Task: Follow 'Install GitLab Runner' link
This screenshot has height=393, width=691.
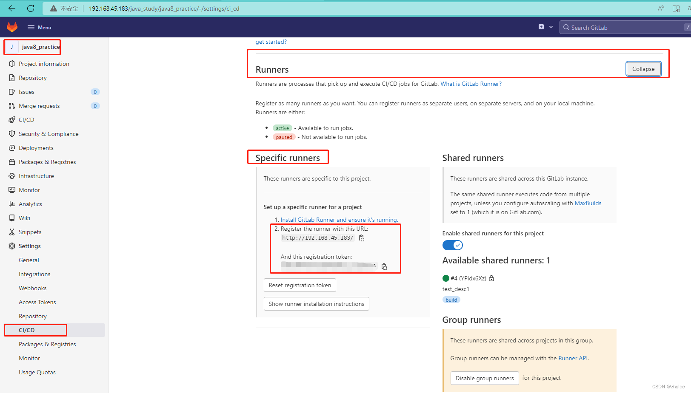Action: [339, 220]
